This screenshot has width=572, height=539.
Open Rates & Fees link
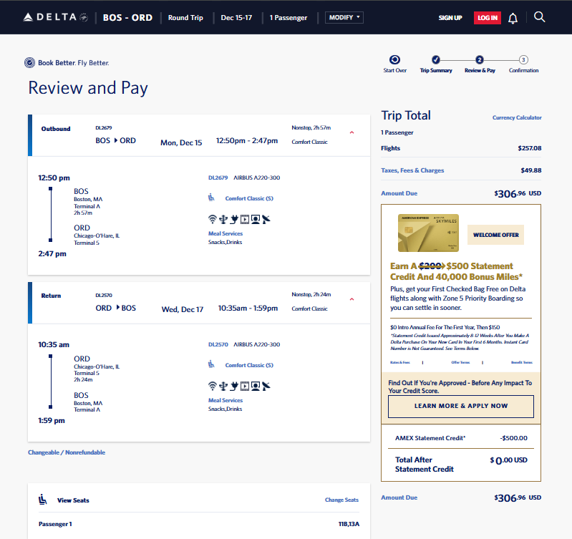pos(399,362)
